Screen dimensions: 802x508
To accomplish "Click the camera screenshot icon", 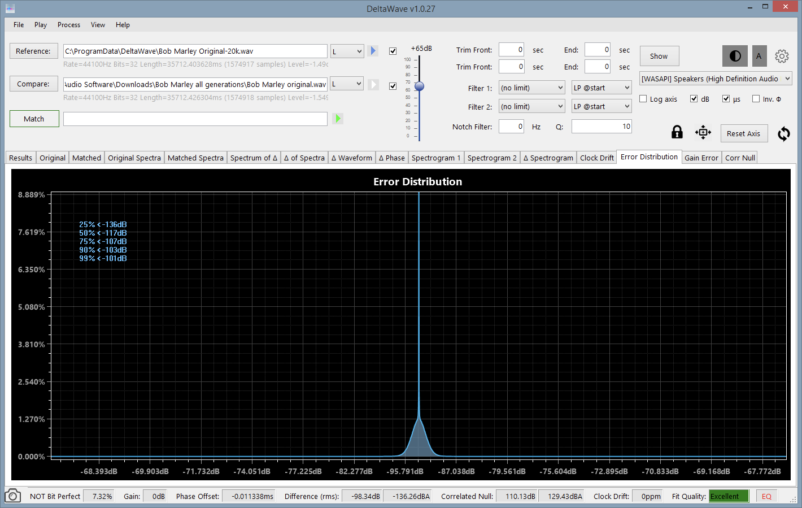I will click(x=12, y=496).
